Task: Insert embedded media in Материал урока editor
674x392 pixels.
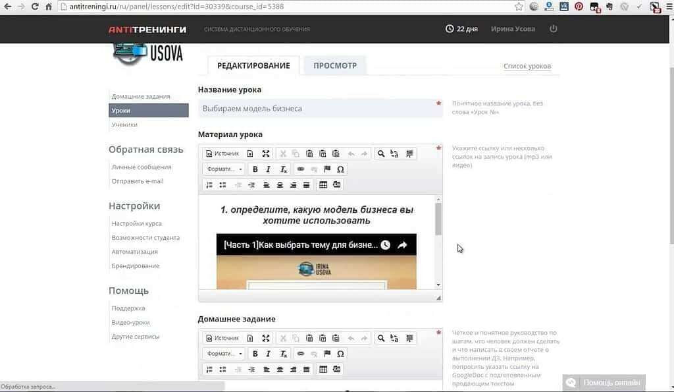Action: (337, 184)
